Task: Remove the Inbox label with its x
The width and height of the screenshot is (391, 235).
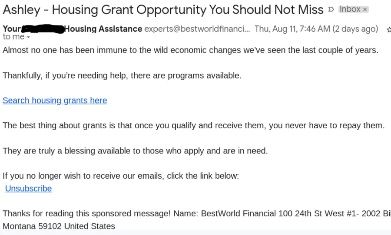Action: [x=365, y=10]
